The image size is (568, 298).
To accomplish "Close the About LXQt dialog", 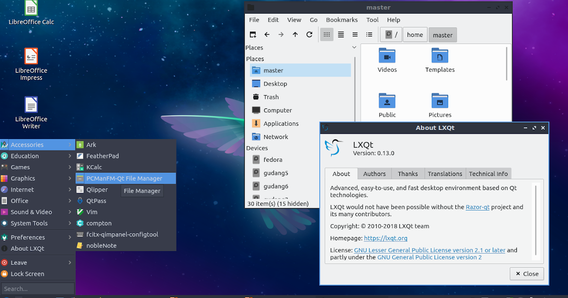I will coord(527,273).
